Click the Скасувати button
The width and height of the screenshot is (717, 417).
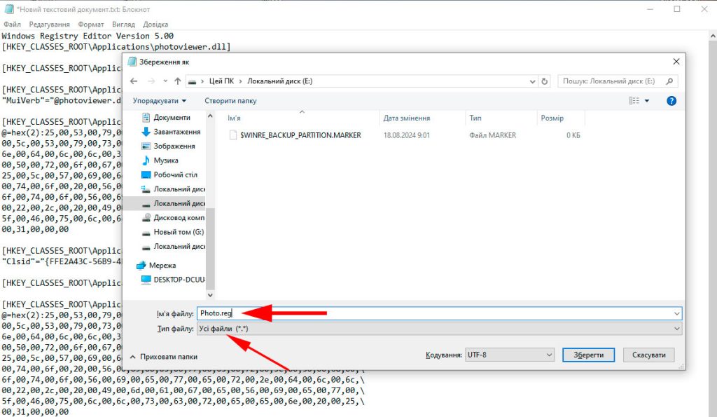(x=648, y=355)
